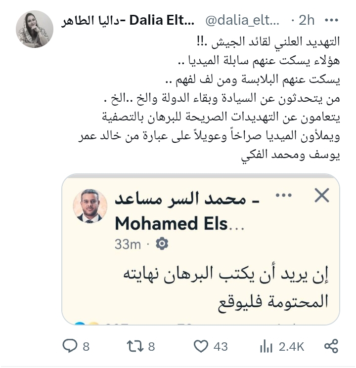Open the 2h post timestamp
The height and width of the screenshot is (368, 356).
coord(307,21)
